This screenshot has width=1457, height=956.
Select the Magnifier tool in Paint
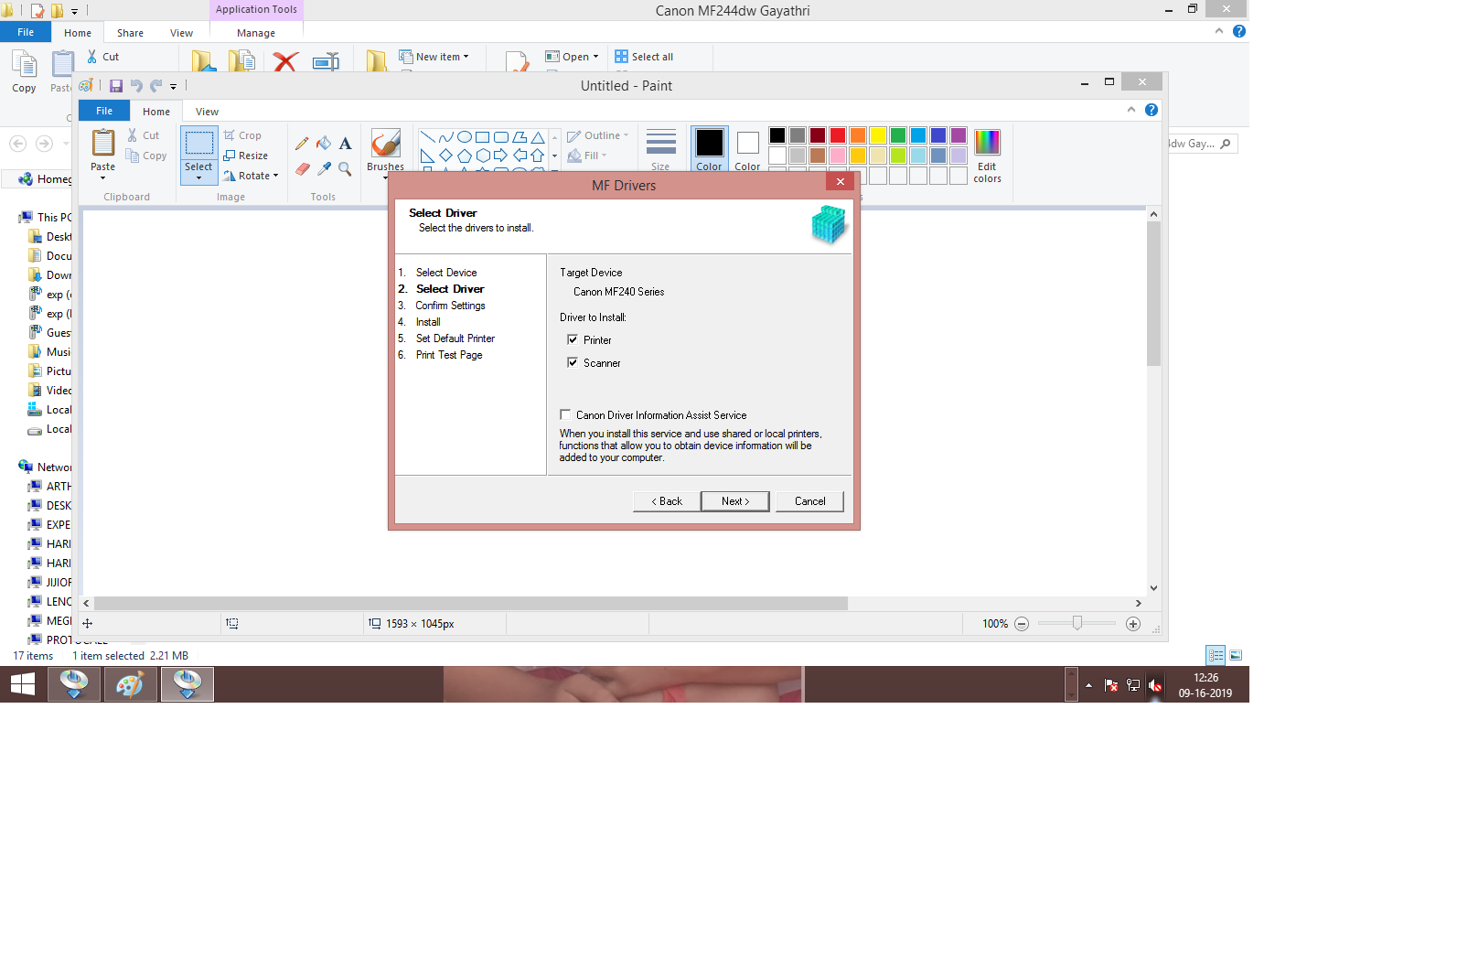point(345,168)
